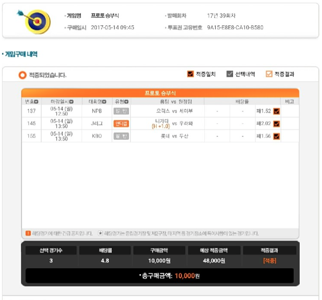Image resolution: width=322 pixels, height=300 pixels.
Task: Click the orange exclamation notice icon
Action: (28, 233)
